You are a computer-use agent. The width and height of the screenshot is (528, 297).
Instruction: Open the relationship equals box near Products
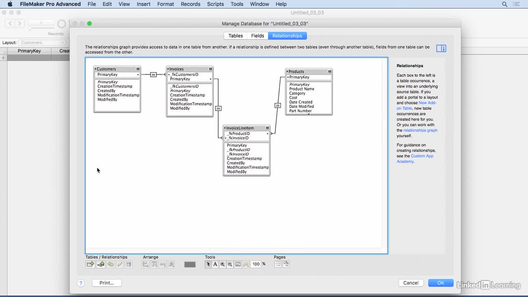click(278, 106)
